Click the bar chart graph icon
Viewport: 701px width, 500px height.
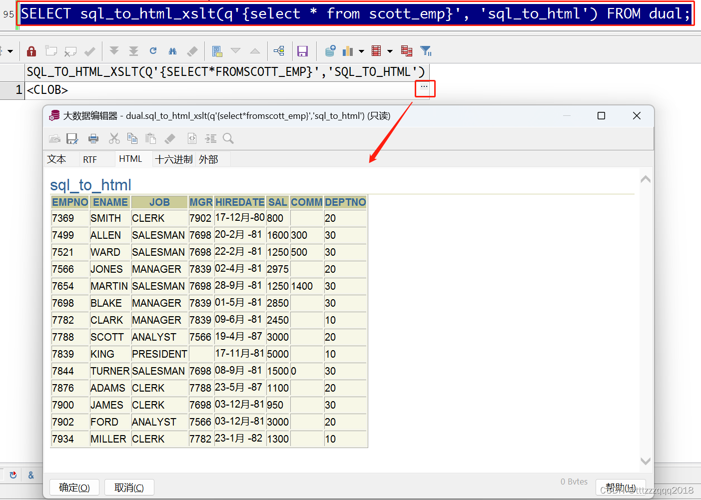[x=348, y=51]
